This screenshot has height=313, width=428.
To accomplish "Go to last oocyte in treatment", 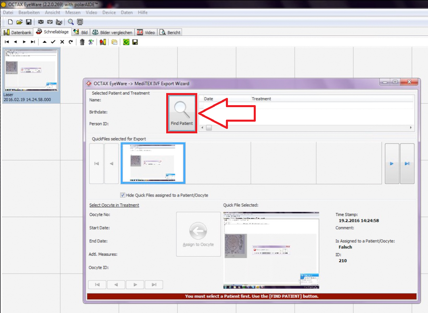I will click(x=154, y=284).
